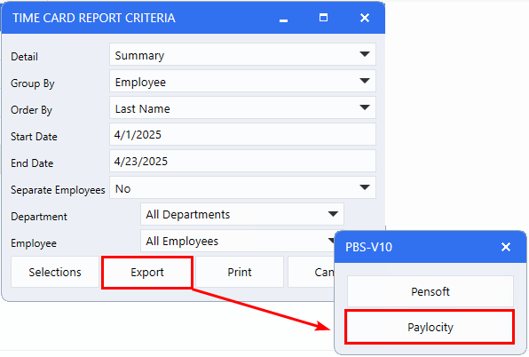Choose Pensoft in the PBS-V10 popup
The width and height of the screenshot is (529, 357).
[430, 291]
